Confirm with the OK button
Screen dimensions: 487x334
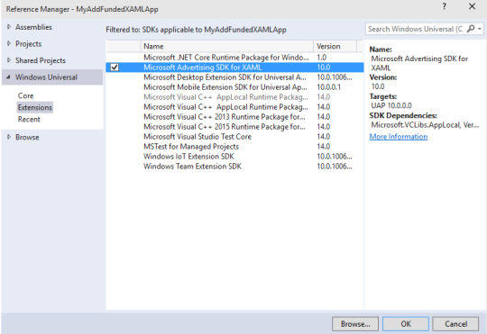(406, 324)
